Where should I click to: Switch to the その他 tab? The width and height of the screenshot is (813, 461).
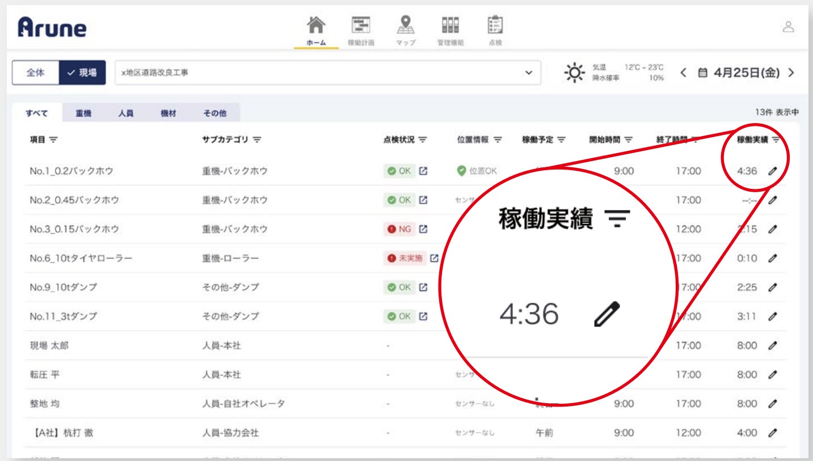tap(215, 113)
